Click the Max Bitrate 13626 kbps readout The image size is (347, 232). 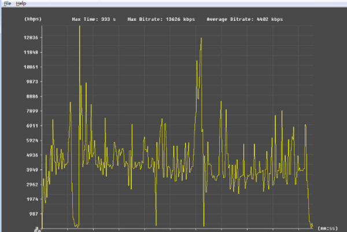pyautogui.click(x=161, y=19)
